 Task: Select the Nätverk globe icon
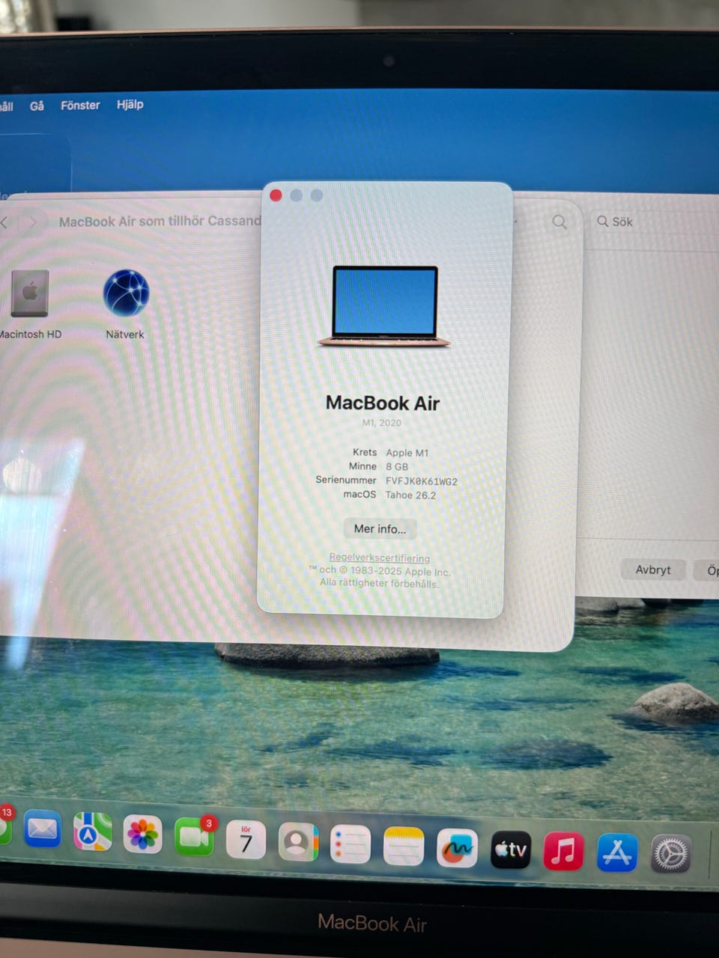126,293
